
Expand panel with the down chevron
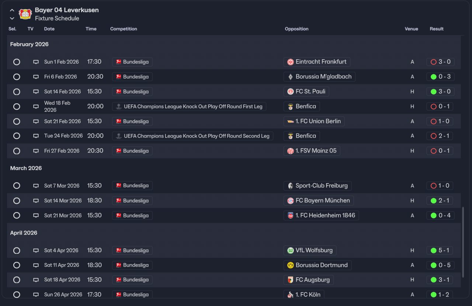click(x=12, y=18)
